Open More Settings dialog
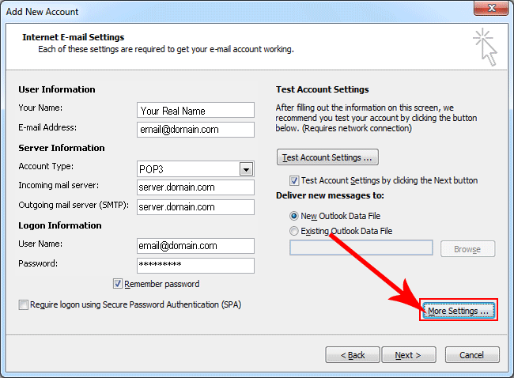The image size is (514, 378). click(x=459, y=311)
